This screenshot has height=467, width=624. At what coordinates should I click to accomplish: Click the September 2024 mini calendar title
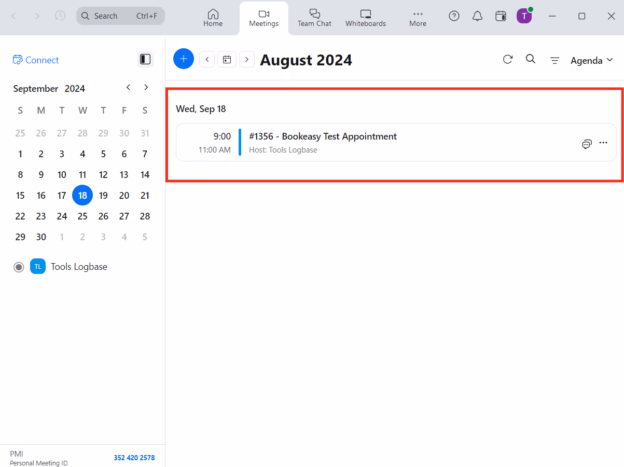click(x=49, y=89)
